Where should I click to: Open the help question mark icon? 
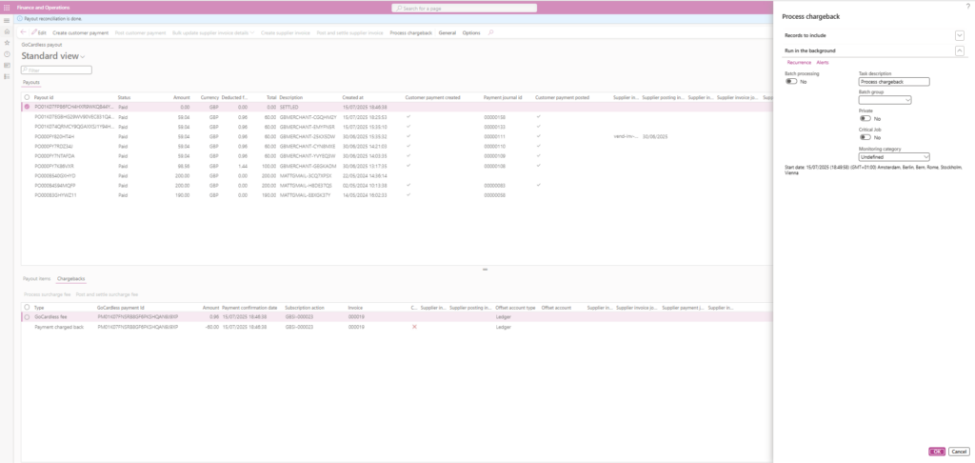click(967, 5)
